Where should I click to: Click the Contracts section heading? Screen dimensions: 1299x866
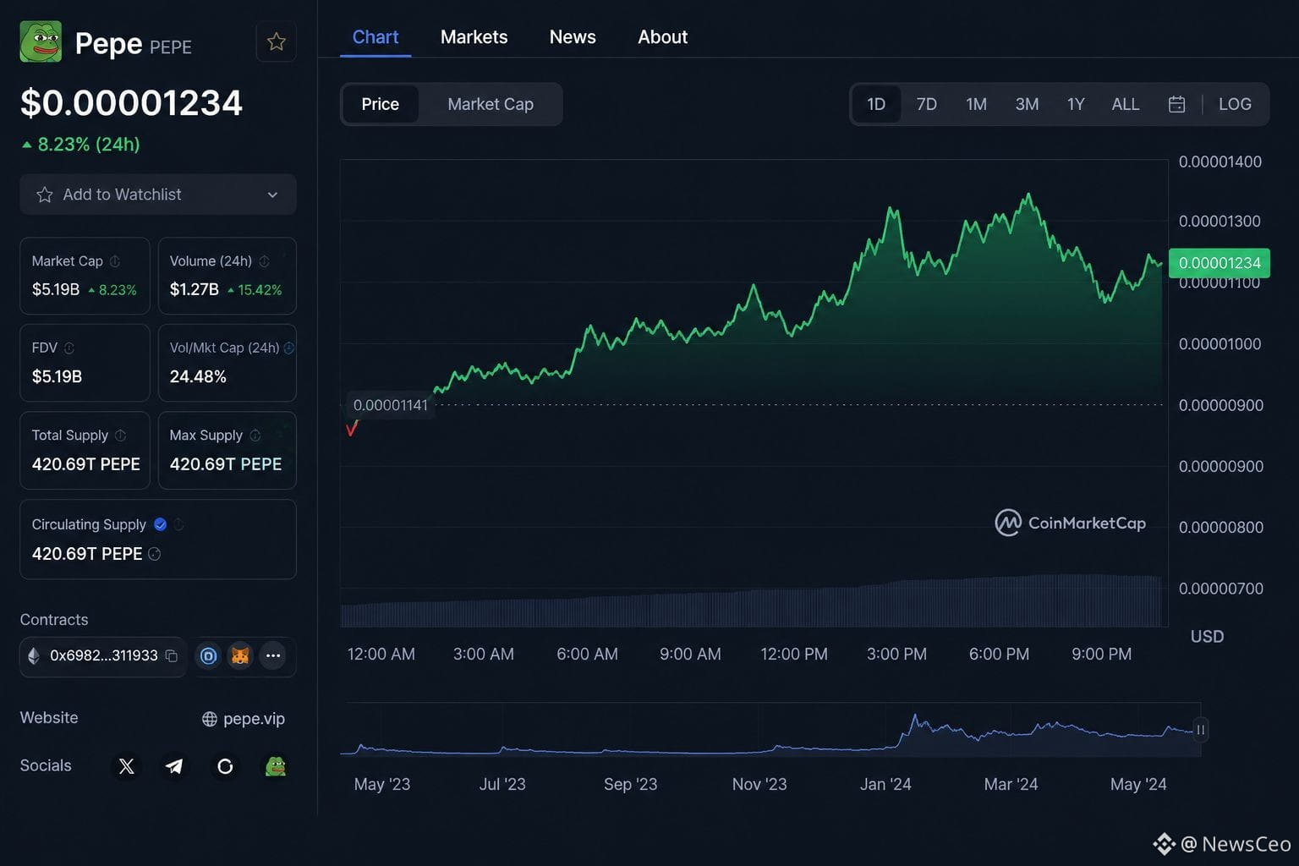pos(54,620)
